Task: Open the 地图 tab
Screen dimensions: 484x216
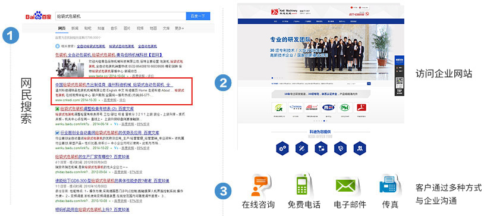Action: pos(153,28)
